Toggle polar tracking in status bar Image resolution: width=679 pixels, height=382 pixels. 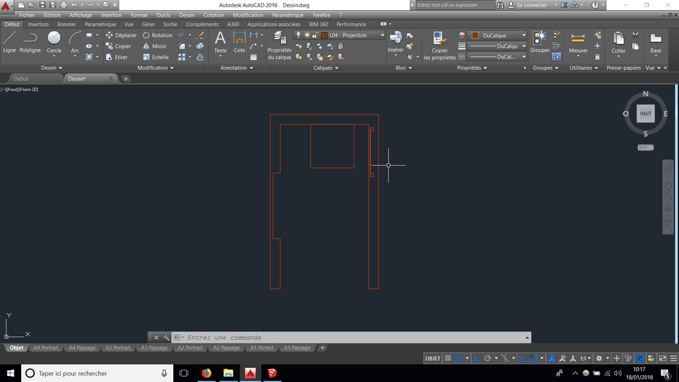(487, 358)
